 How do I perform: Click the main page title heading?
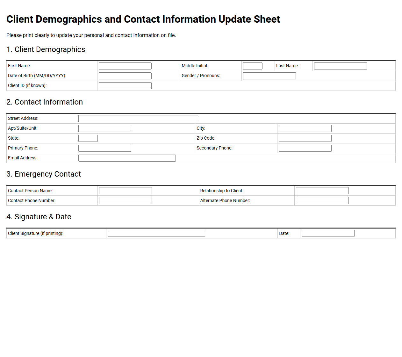(x=143, y=19)
